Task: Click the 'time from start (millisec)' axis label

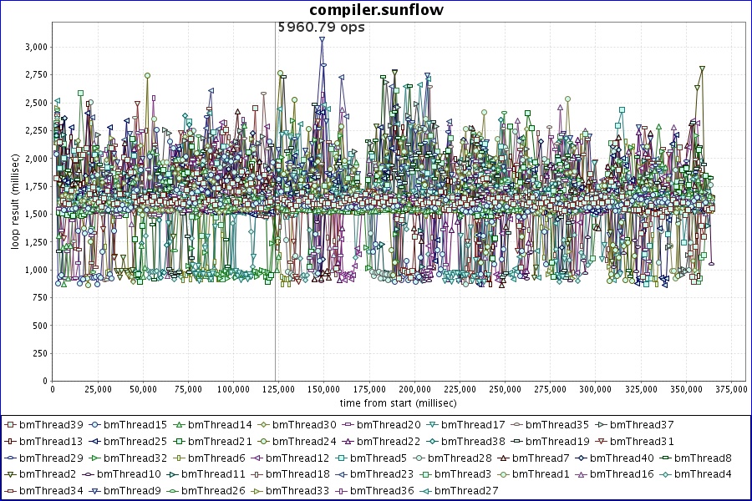Action: pyautogui.click(x=386, y=402)
